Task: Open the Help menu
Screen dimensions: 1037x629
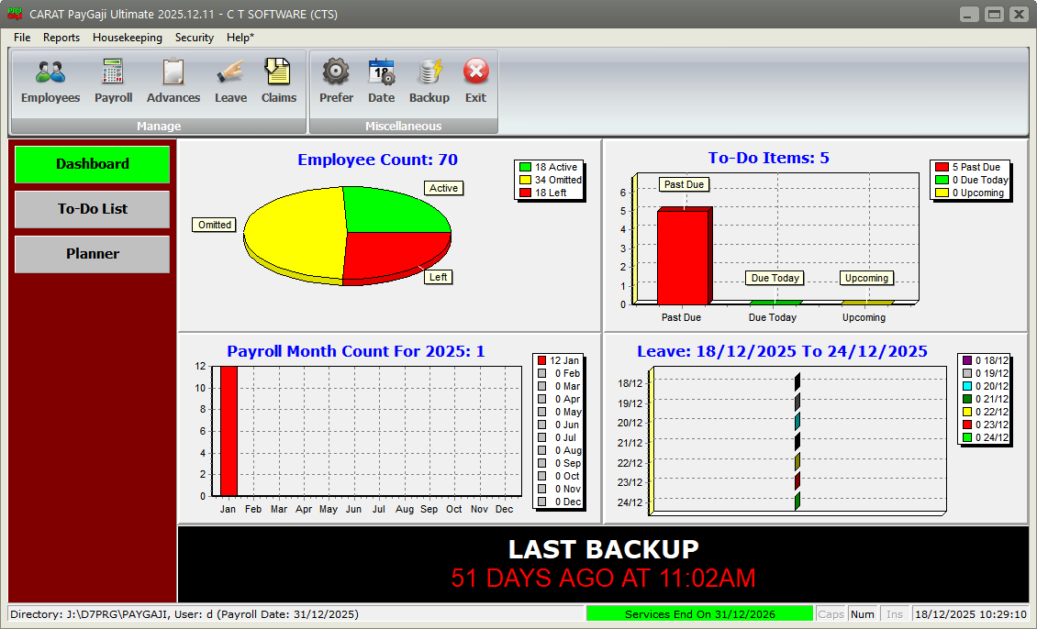Action: coord(240,38)
